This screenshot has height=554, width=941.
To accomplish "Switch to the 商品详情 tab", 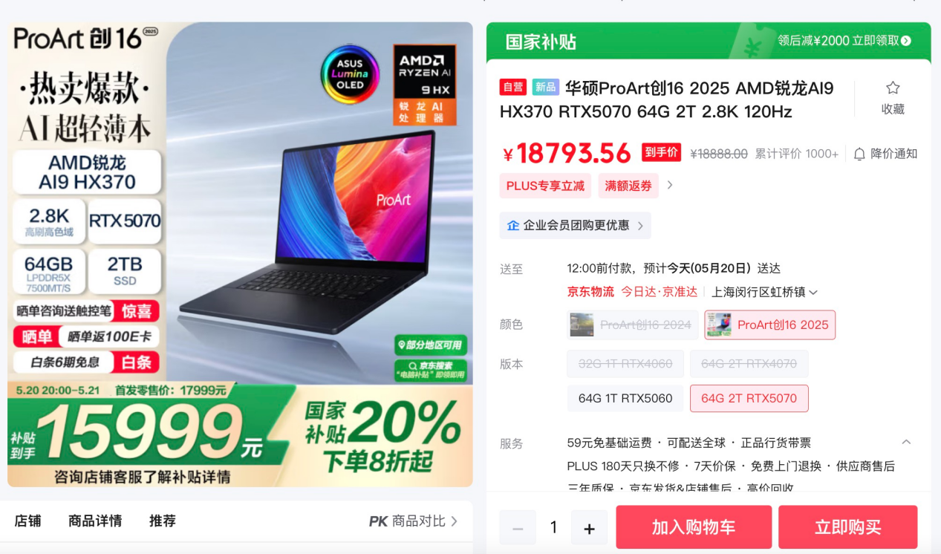I will (95, 521).
